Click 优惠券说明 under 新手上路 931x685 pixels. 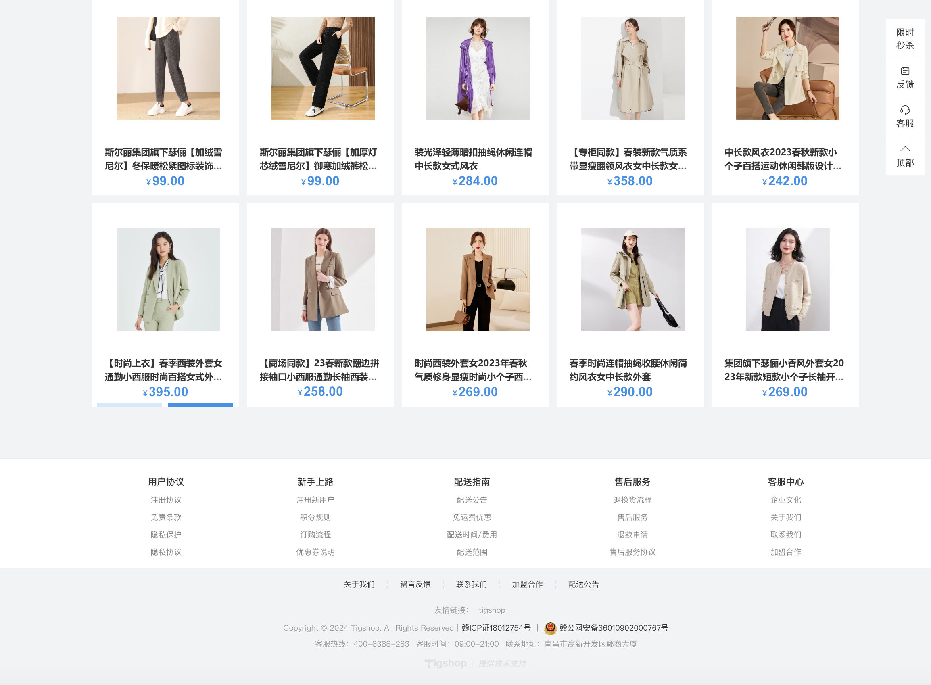(x=315, y=552)
